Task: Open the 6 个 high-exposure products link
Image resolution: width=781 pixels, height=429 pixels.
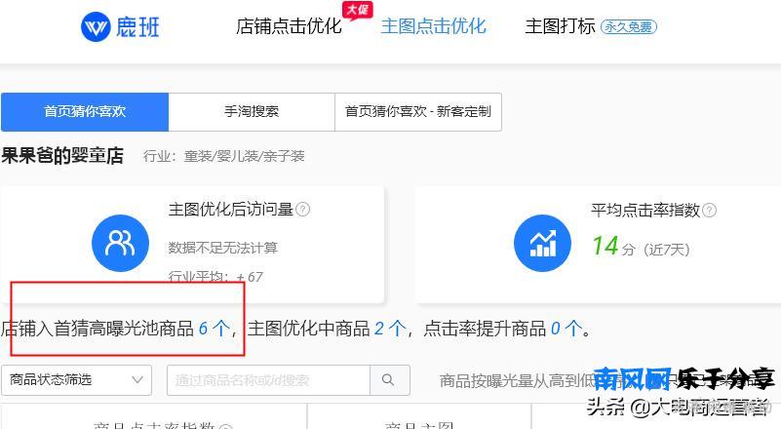Action: [x=215, y=329]
